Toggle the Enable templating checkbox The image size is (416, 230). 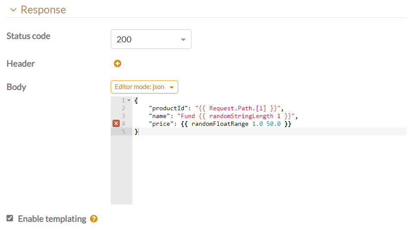click(10, 218)
